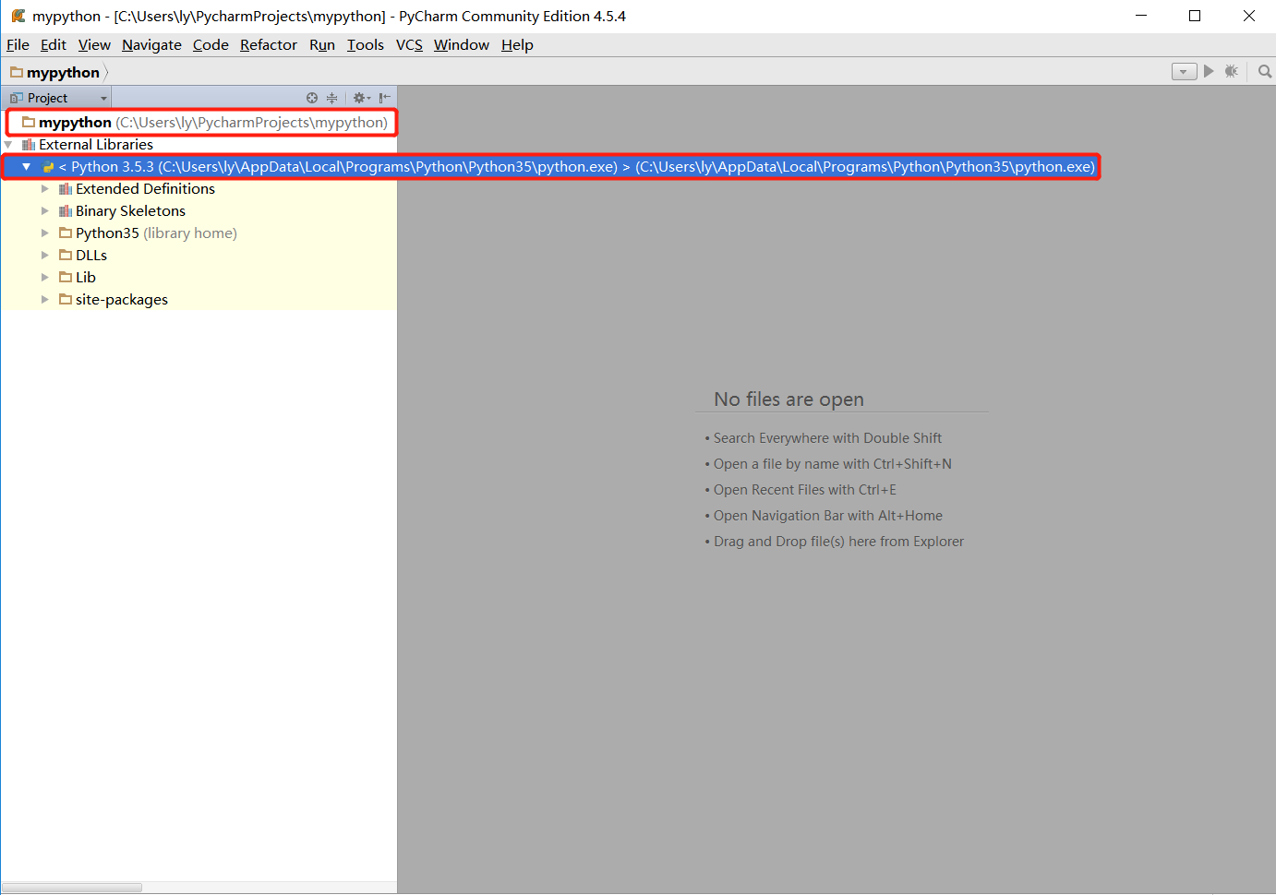The width and height of the screenshot is (1276, 895).
Task: Open the View menu
Action: (94, 44)
